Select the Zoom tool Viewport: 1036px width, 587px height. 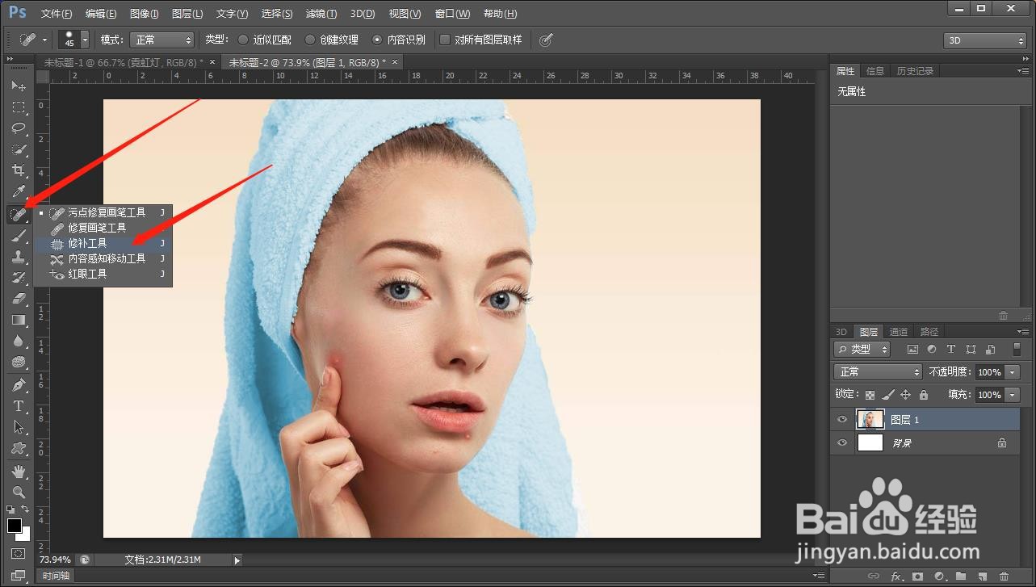pos(19,492)
